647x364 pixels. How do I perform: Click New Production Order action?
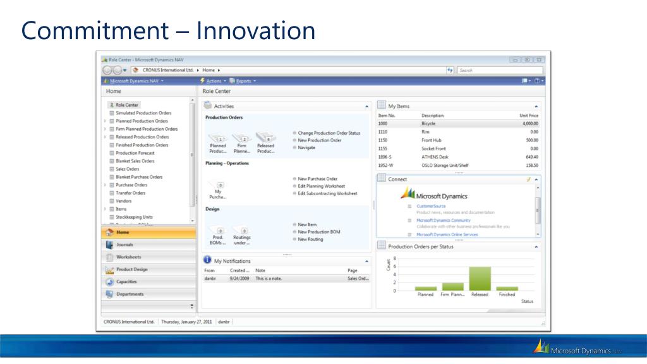point(319,140)
